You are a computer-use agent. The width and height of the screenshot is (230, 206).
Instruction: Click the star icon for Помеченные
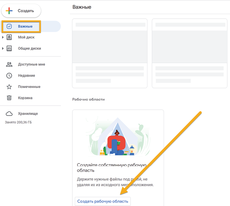tap(9, 87)
